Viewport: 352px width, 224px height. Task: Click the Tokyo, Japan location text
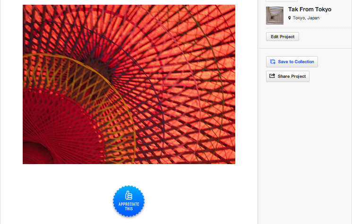[306, 18]
